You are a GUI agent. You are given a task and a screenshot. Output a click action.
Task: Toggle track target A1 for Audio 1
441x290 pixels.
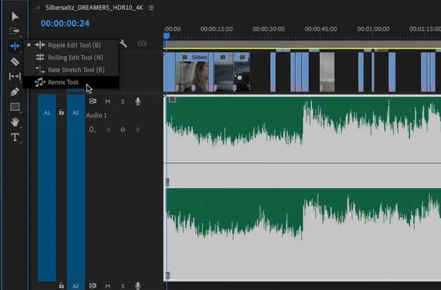(x=76, y=113)
